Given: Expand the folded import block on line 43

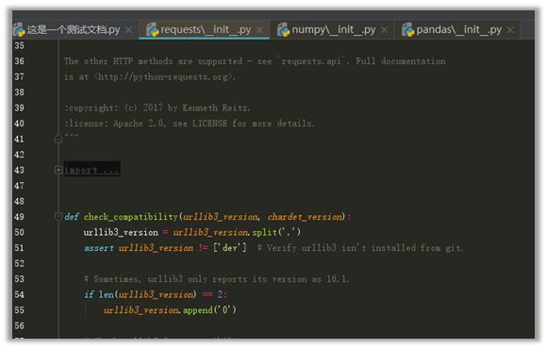Looking at the screenshot, I should [x=58, y=170].
